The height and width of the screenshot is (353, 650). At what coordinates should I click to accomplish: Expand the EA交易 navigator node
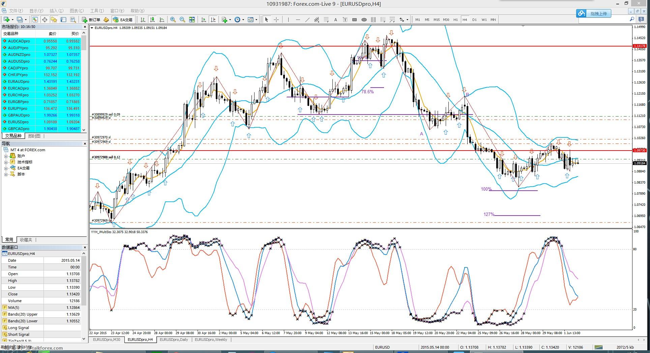coord(6,168)
